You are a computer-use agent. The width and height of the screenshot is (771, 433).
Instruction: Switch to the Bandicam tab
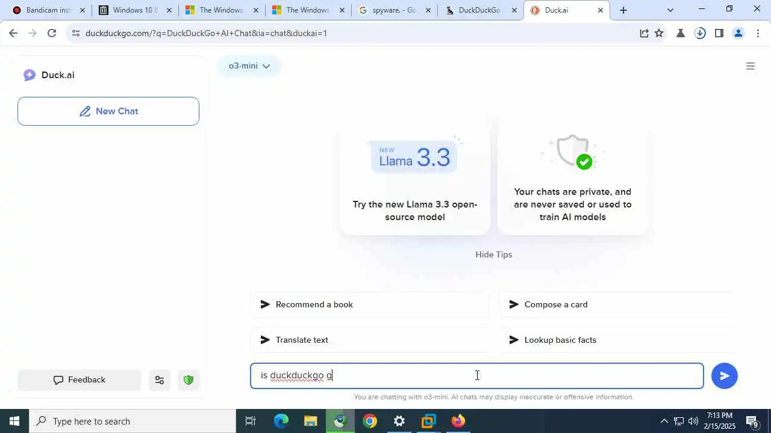(49, 10)
